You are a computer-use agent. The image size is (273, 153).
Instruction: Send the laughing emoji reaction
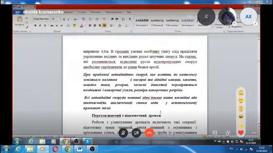[241, 117]
